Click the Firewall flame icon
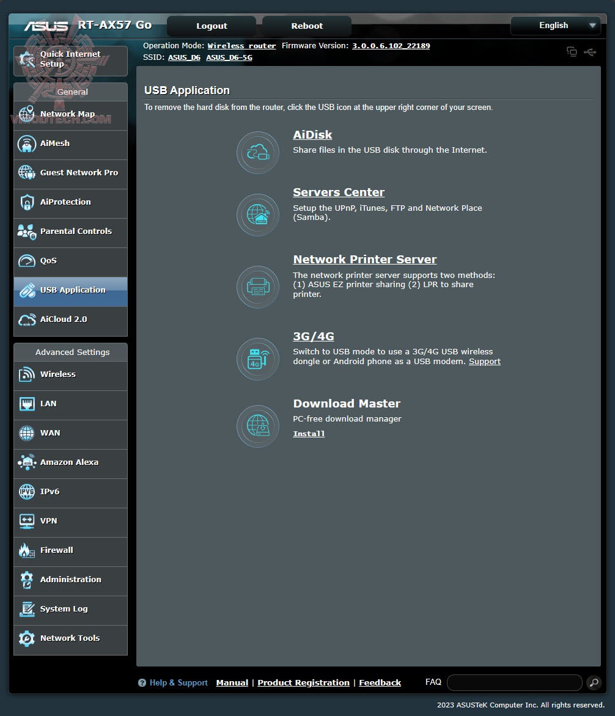Viewport: 615px width, 716px height. point(26,550)
